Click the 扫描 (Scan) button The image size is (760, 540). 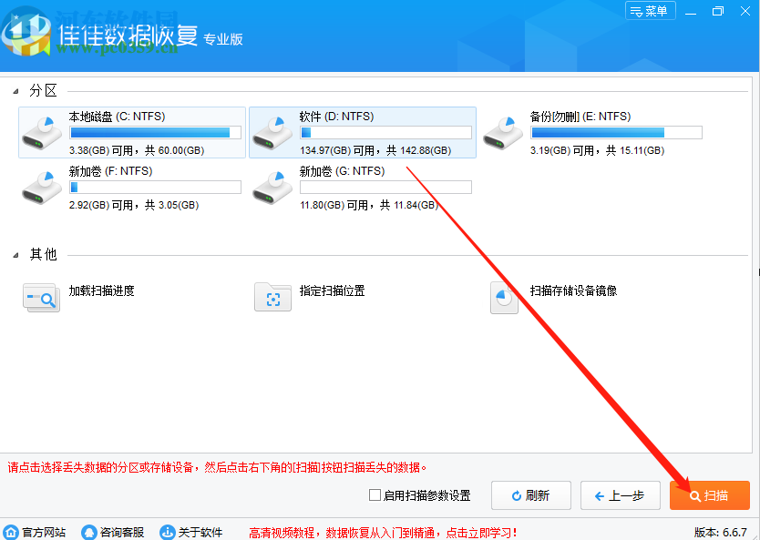click(710, 495)
